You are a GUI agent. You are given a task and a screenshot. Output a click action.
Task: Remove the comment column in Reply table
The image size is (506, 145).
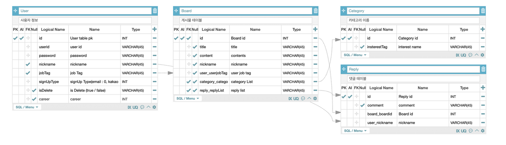(483, 105)
